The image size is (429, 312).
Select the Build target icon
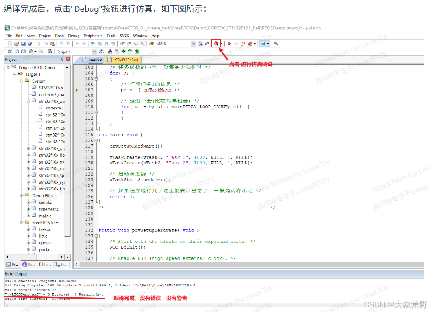(17, 51)
